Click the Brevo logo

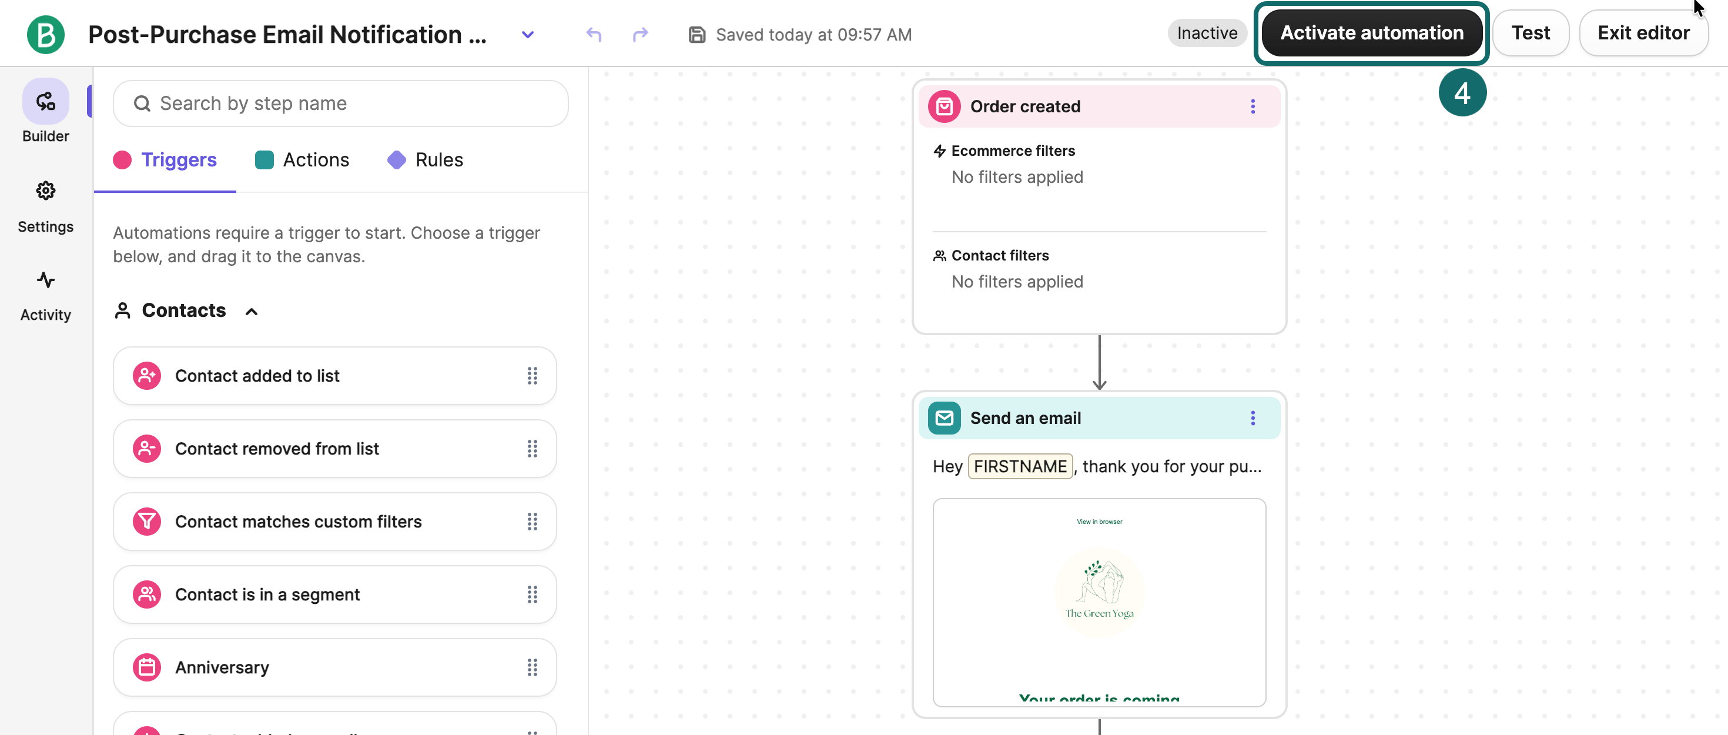(45, 34)
